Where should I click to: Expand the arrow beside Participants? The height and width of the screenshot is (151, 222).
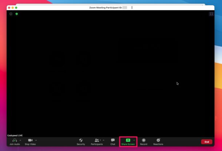pyautogui.click(x=103, y=140)
